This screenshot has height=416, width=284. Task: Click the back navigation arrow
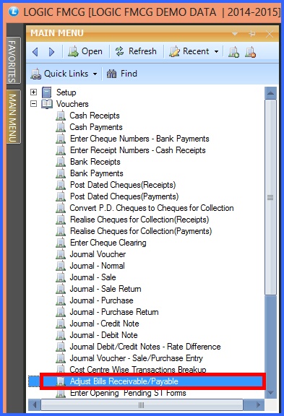pyautogui.click(x=35, y=51)
